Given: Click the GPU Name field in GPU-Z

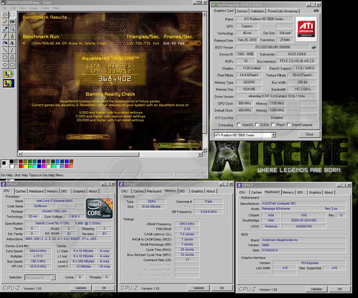Looking at the screenshot, I should tap(264, 19).
